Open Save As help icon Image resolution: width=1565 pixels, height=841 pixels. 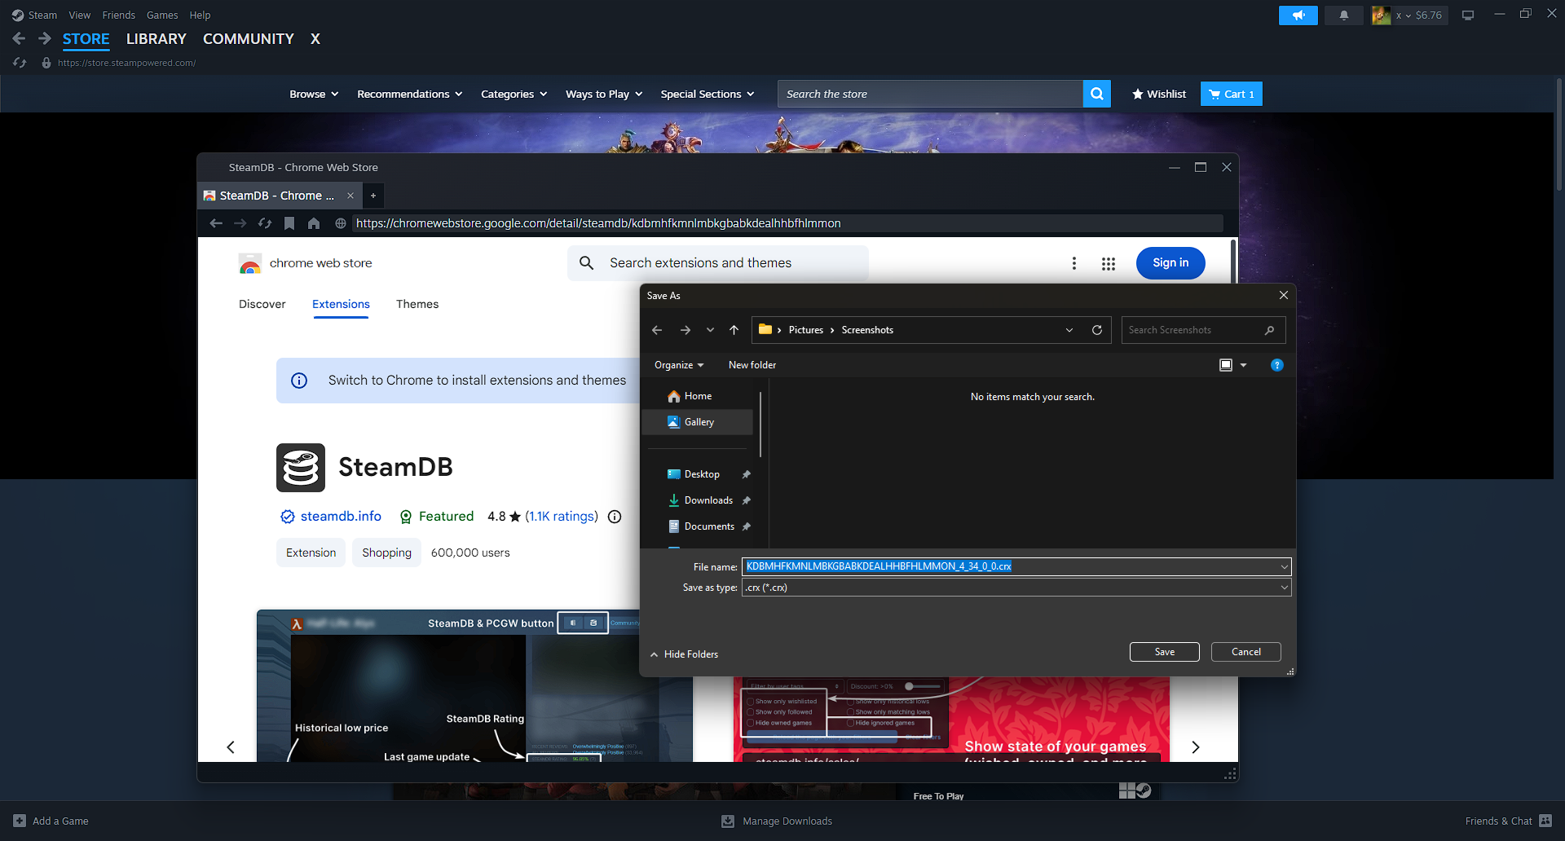coord(1277,365)
